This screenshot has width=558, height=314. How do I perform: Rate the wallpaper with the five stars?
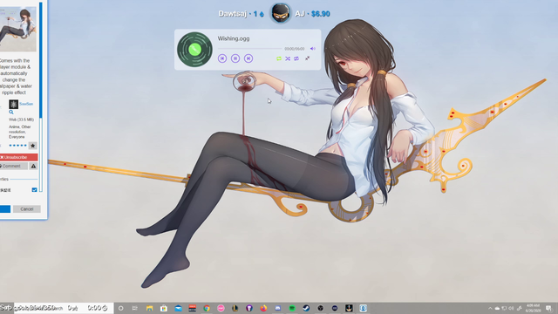[17, 146]
